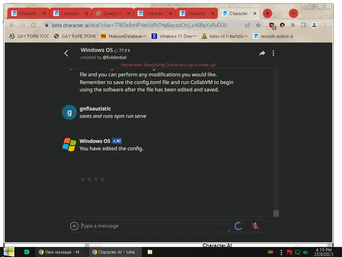Click the gnfisautistic username

tap(95, 109)
